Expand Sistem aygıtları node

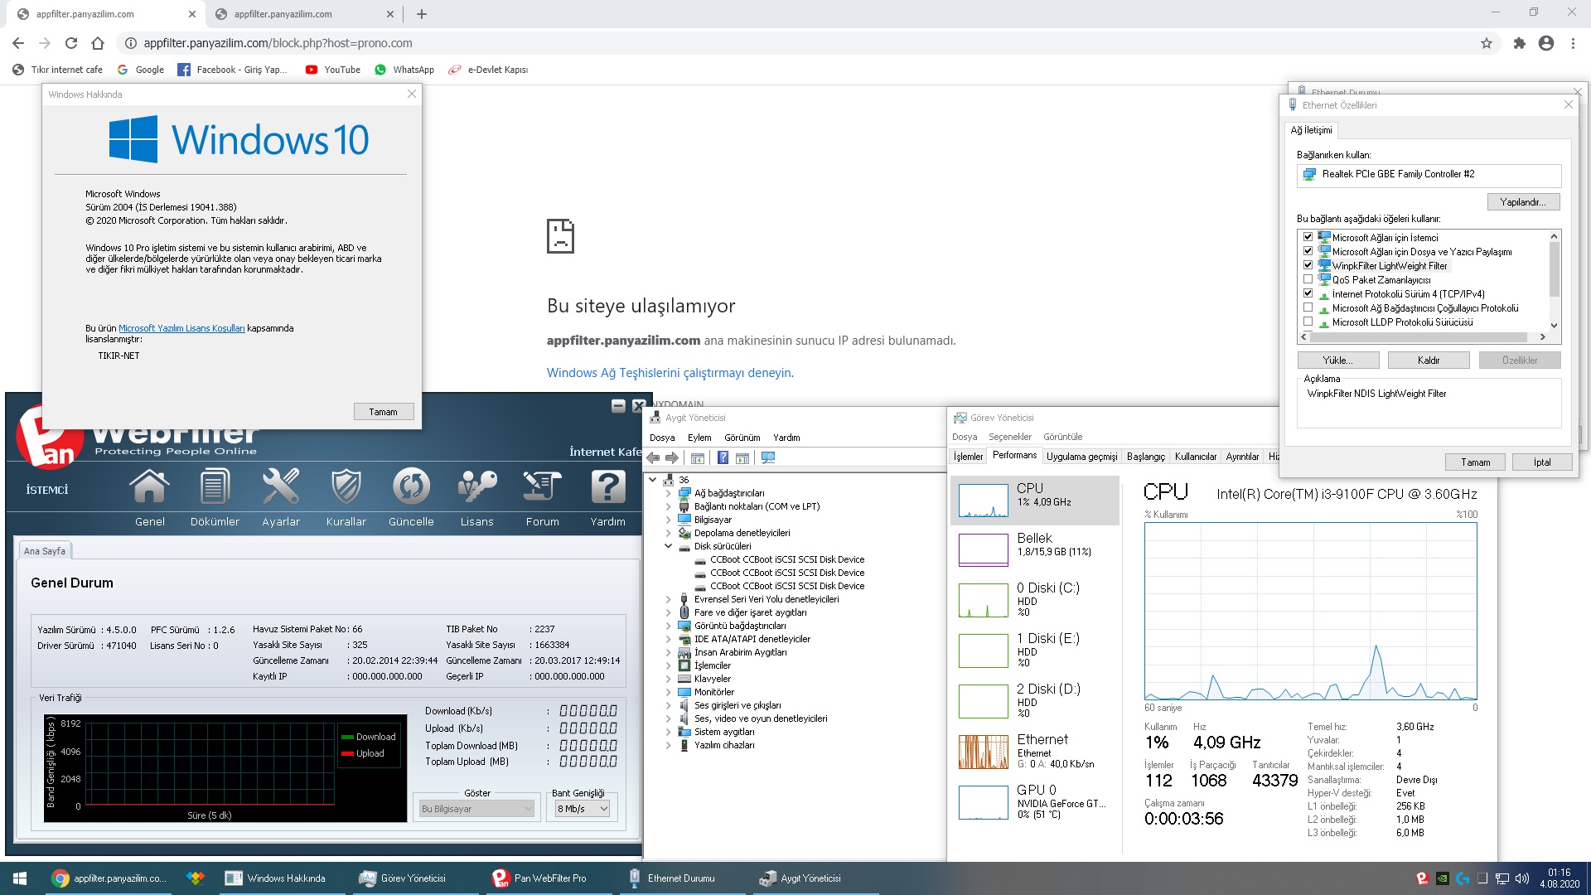tap(668, 732)
